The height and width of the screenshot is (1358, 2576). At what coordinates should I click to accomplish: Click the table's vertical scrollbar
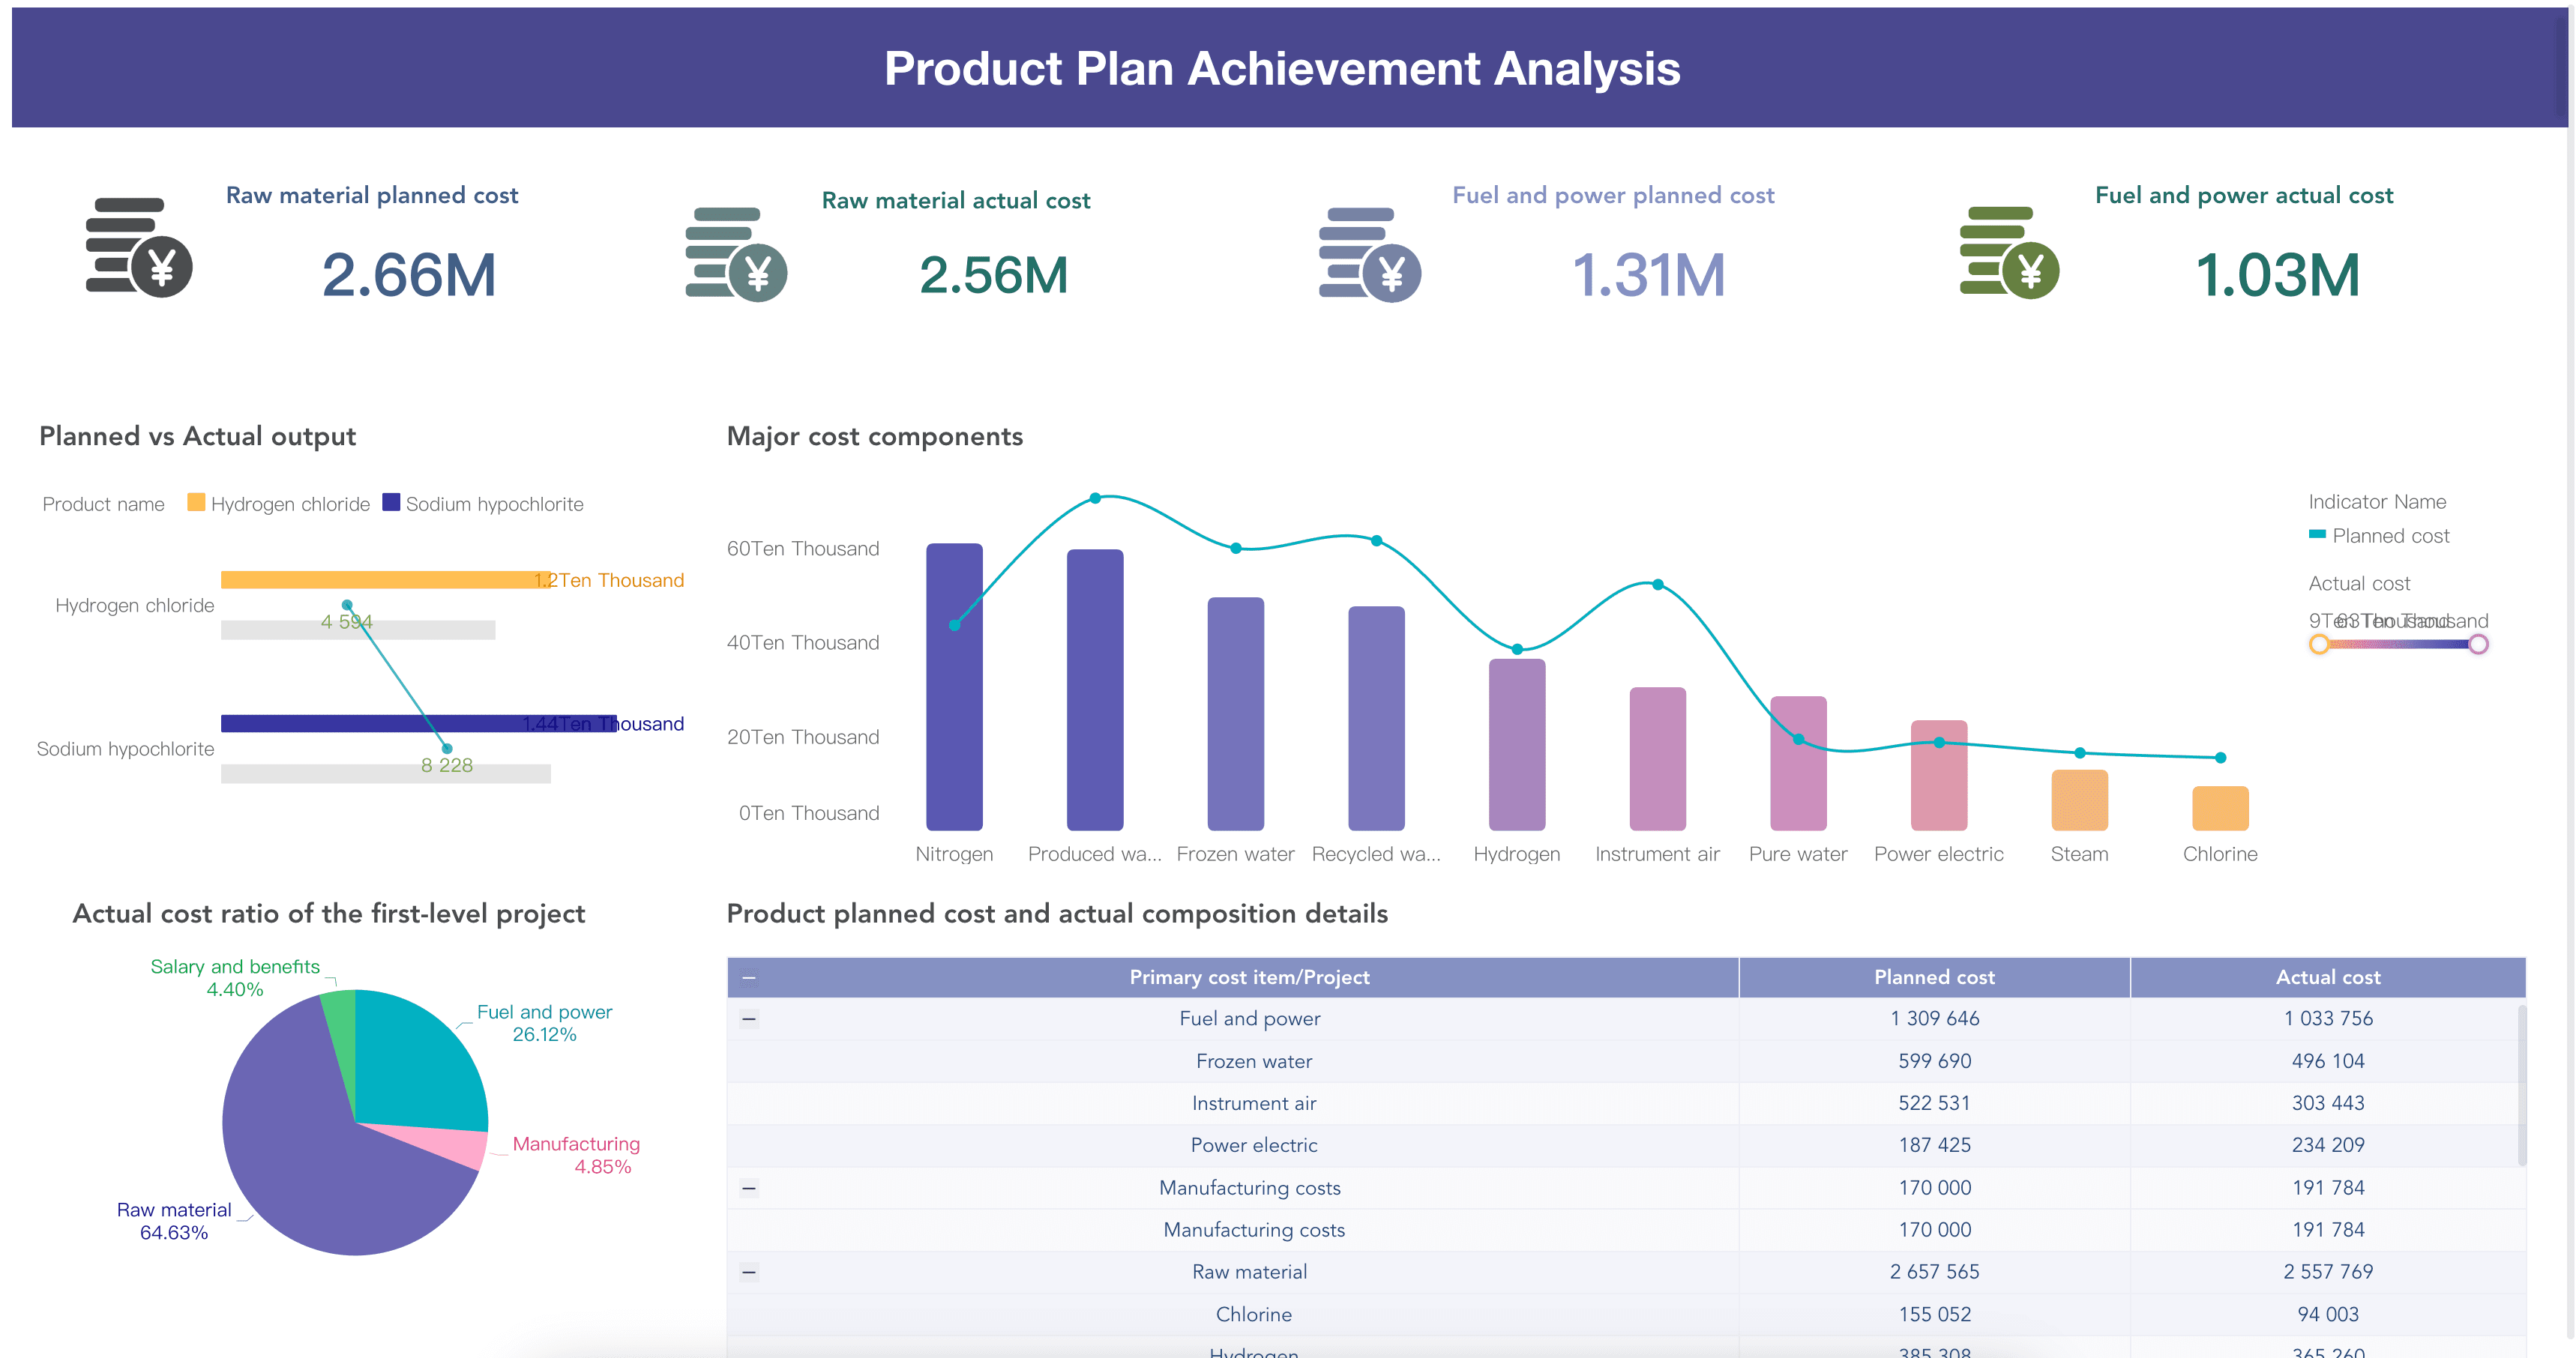pos(2522,1085)
